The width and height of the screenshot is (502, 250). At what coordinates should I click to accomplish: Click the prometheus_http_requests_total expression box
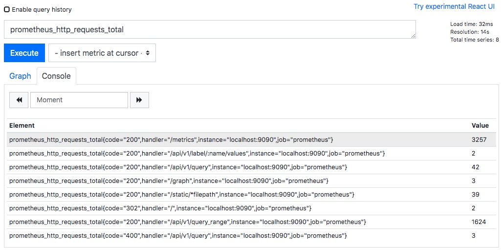click(210, 29)
